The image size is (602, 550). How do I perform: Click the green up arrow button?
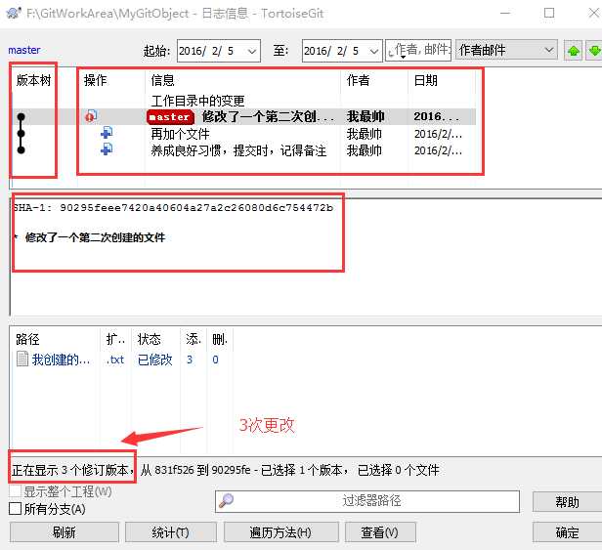[x=574, y=51]
